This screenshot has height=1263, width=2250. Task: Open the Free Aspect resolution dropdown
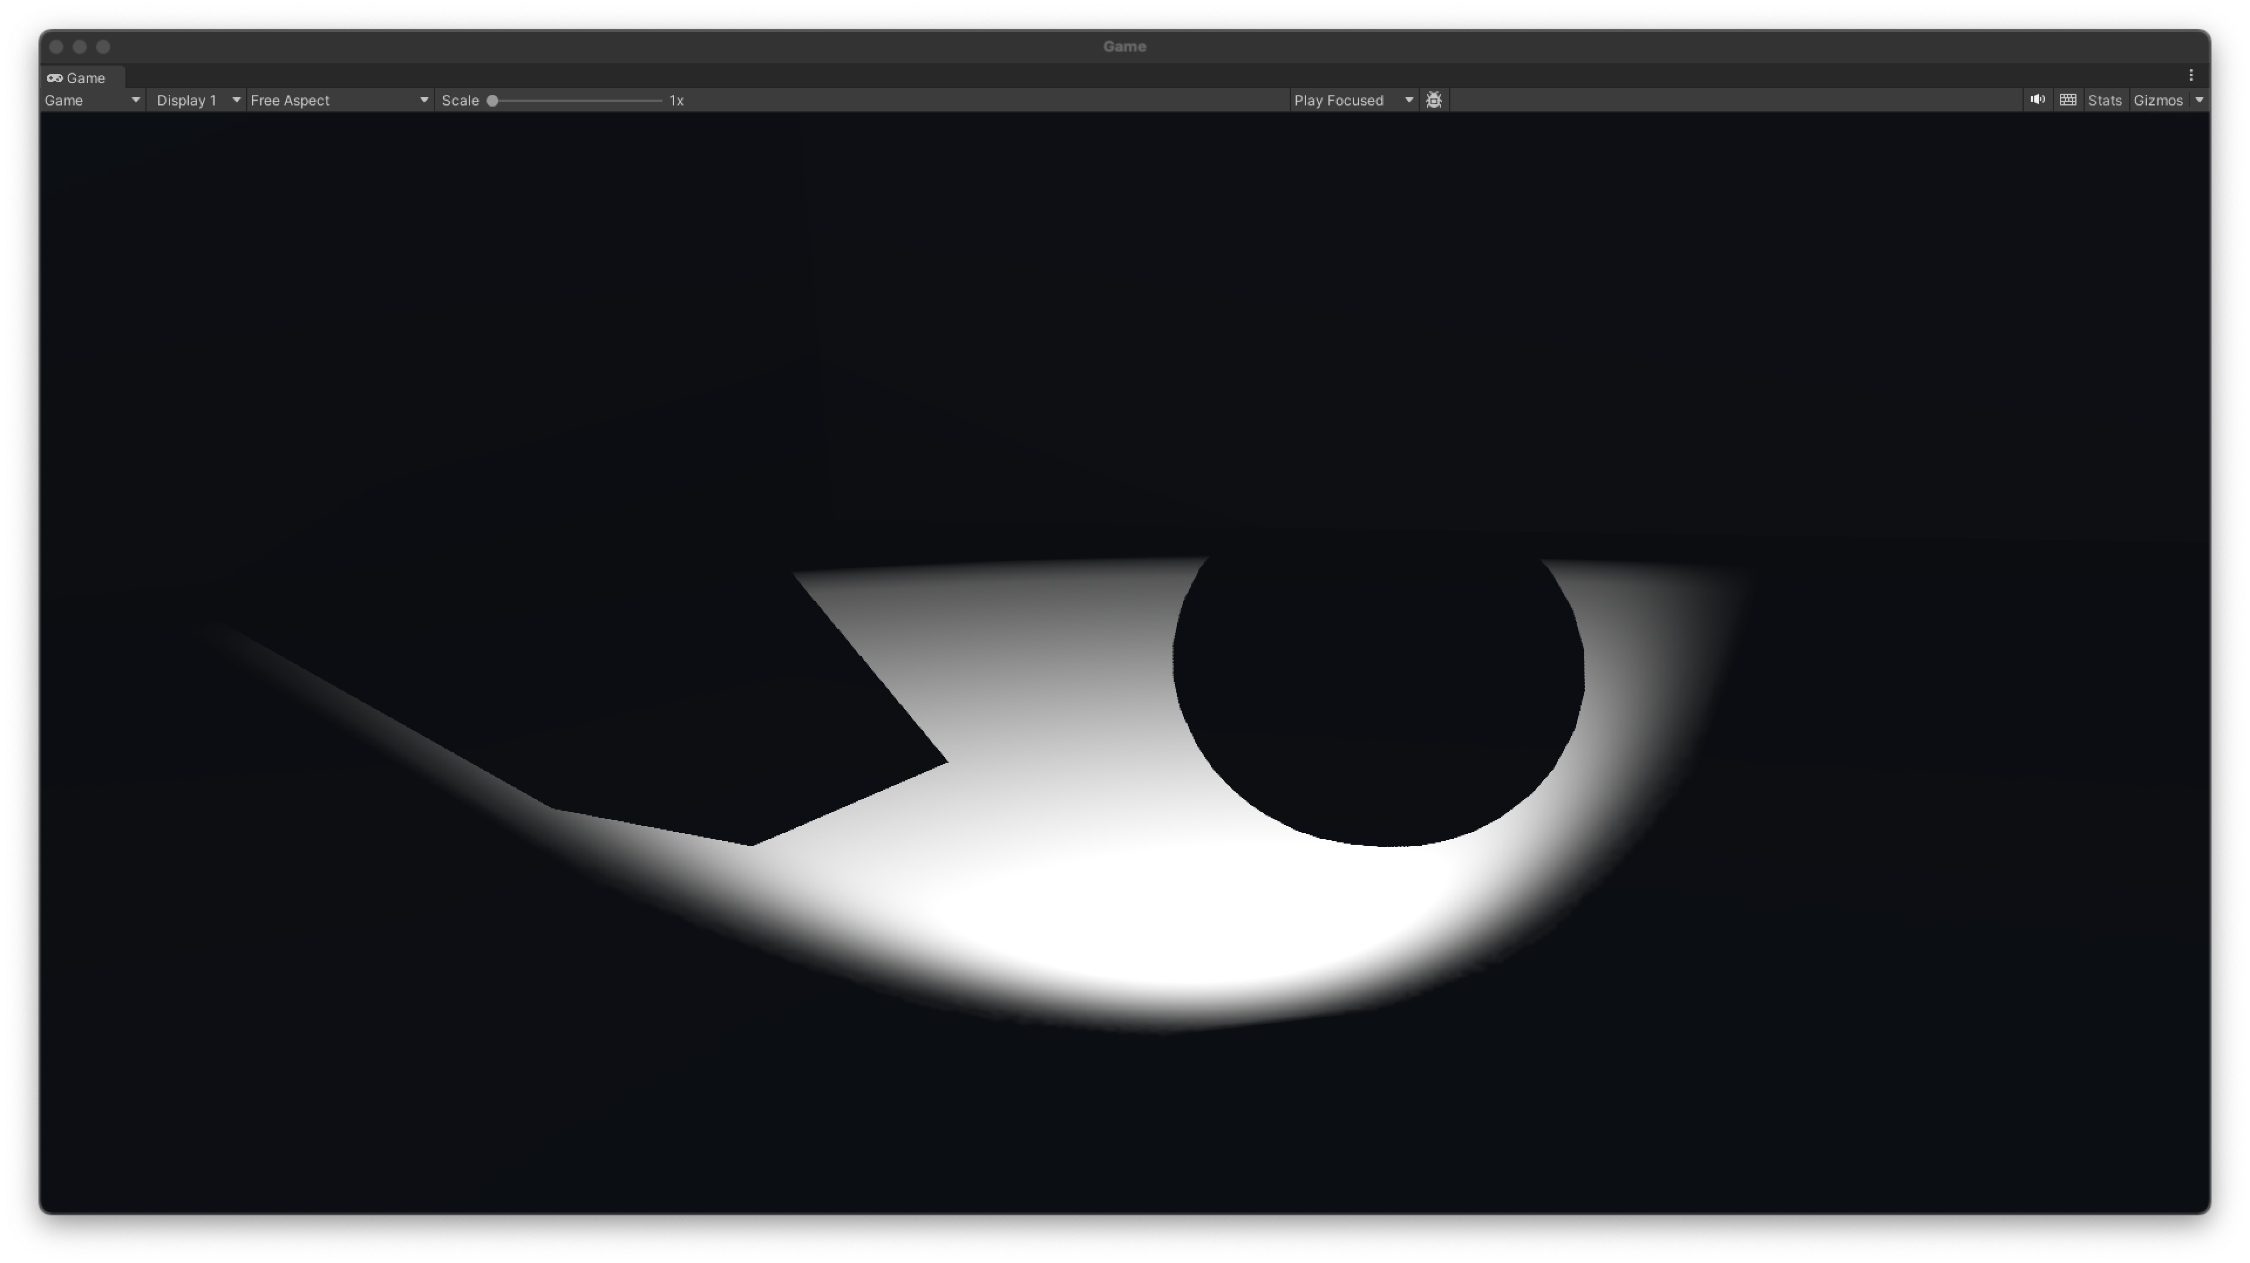(339, 100)
